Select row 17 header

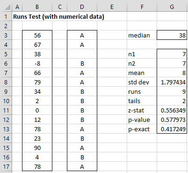click(x=6, y=166)
